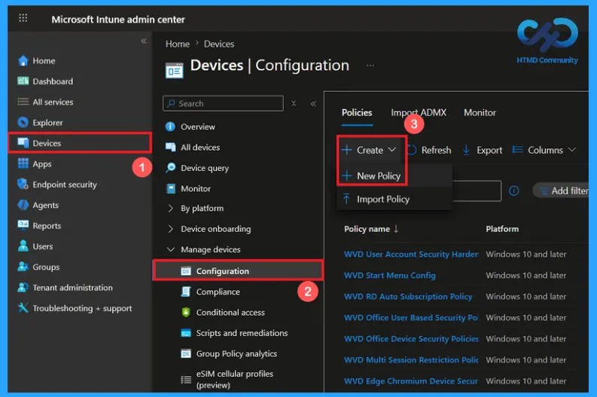The height and width of the screenshot is (397, 597).
Task: Click the Refresh button
Action: click(x=429, y=150)
